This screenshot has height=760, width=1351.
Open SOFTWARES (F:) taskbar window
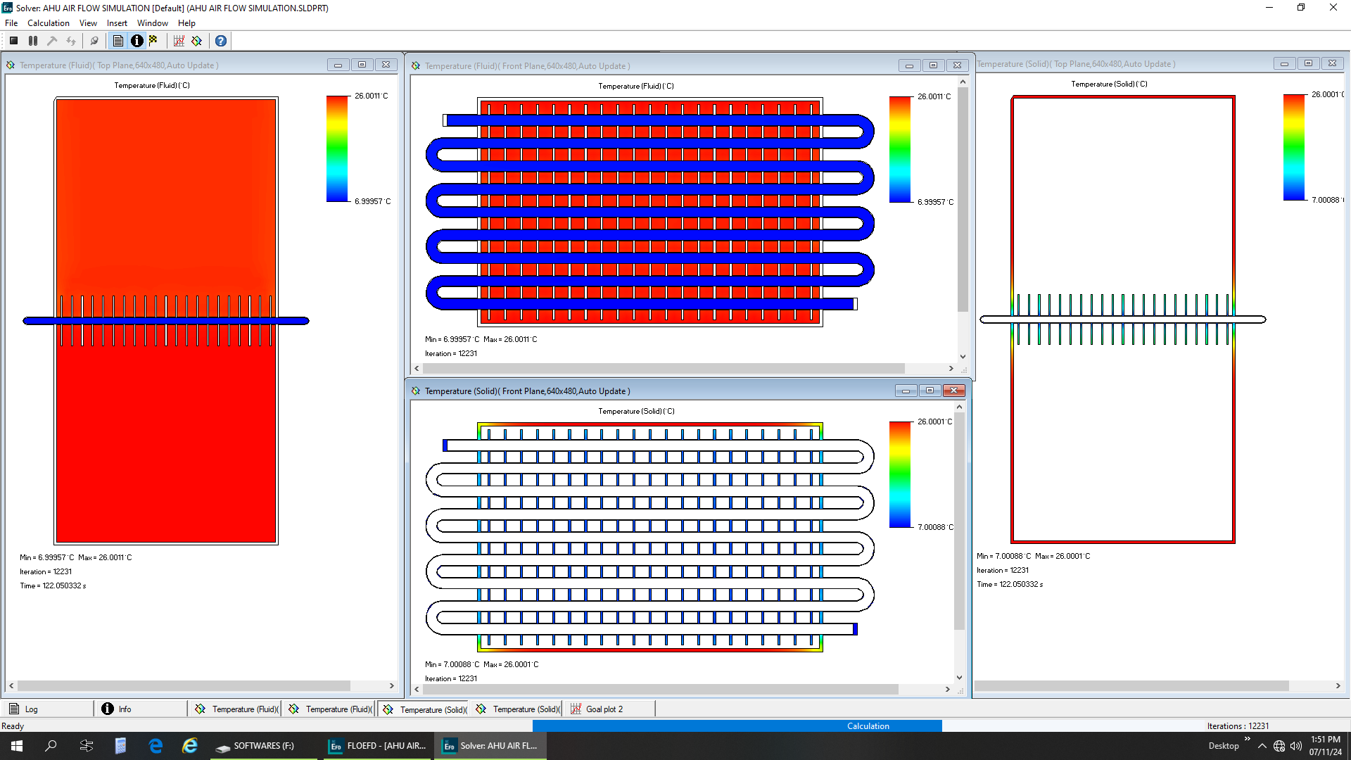coord(264,746)
